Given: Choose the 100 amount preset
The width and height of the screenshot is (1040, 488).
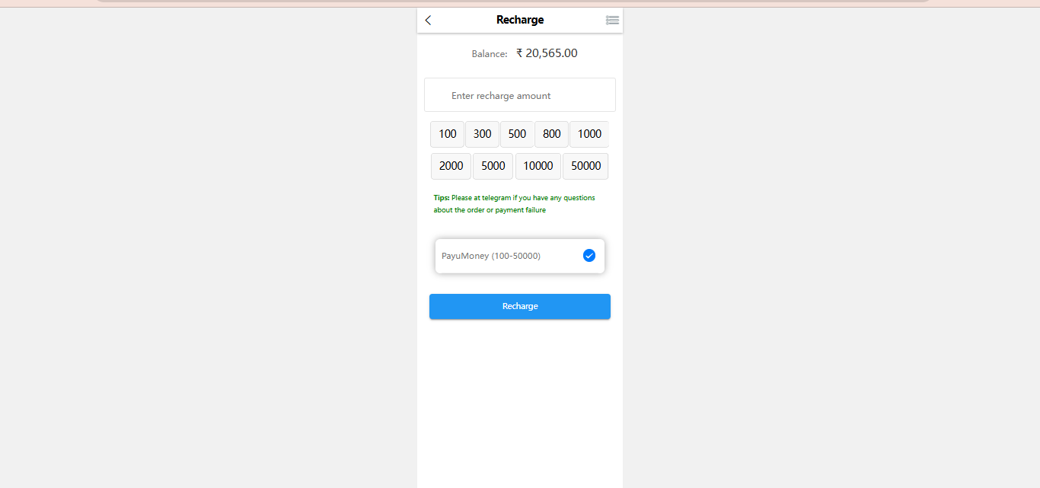Looking at the screenshot, I should pyautogui.click(x=448, y=134).
